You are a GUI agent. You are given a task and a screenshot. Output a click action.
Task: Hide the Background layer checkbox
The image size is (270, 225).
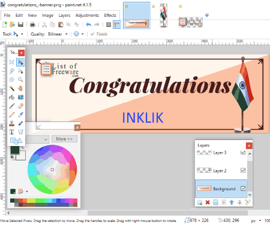pyautogui.click(x=243, y=188)
